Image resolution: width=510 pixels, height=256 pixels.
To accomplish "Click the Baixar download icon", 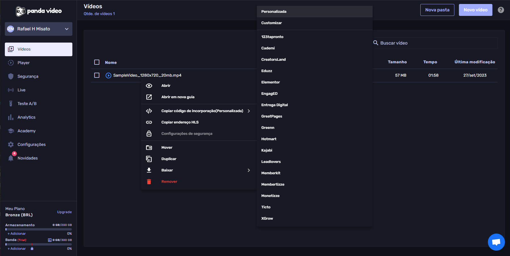I will pyautogui.click(x=149, y=170).
